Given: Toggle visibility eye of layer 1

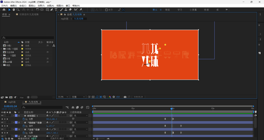Looking at the screenshot, I should pos(2,116).
